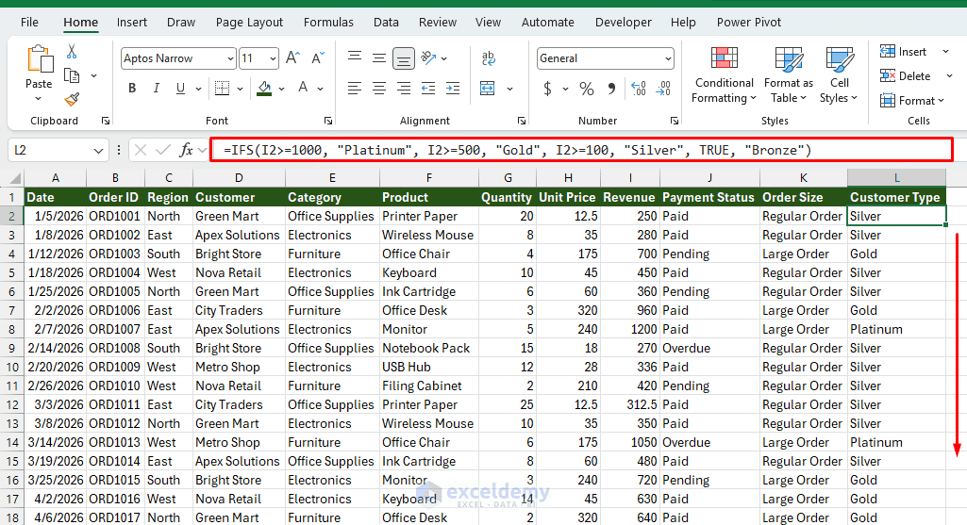Expand Paste options arrow
This screenshot has width=967, height=525.
point(39,99)
